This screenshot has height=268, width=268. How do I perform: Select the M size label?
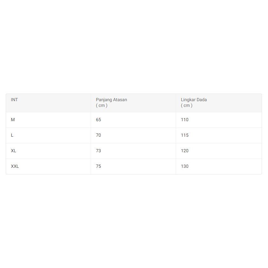point(13,120)
